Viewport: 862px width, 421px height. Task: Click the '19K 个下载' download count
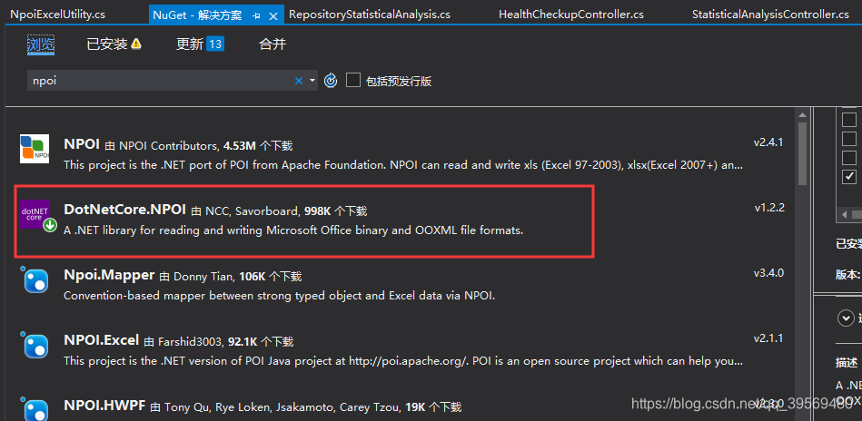point(433,407)
